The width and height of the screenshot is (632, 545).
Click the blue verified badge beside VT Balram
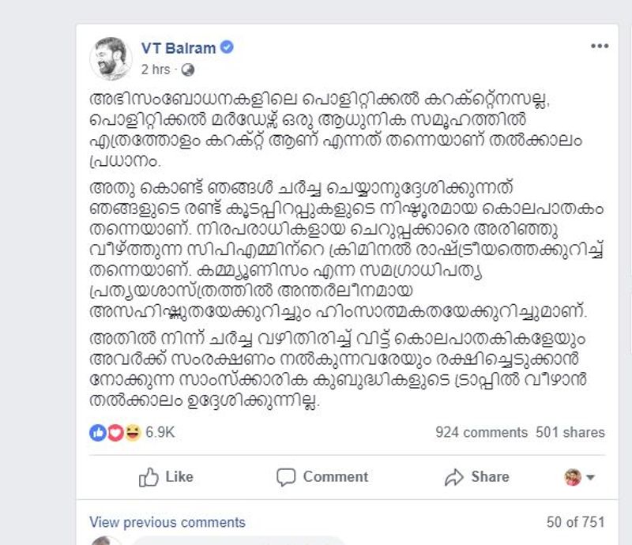(228, 47)
